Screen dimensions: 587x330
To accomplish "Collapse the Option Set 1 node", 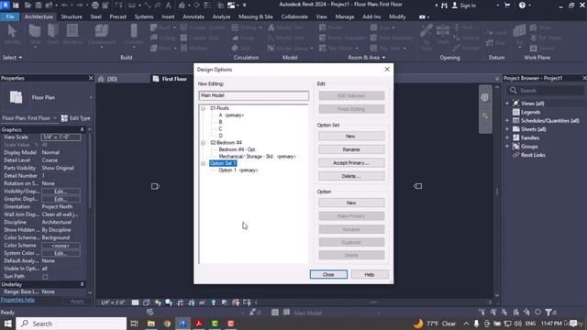I will pyautogui.click(x=204, y=163).
